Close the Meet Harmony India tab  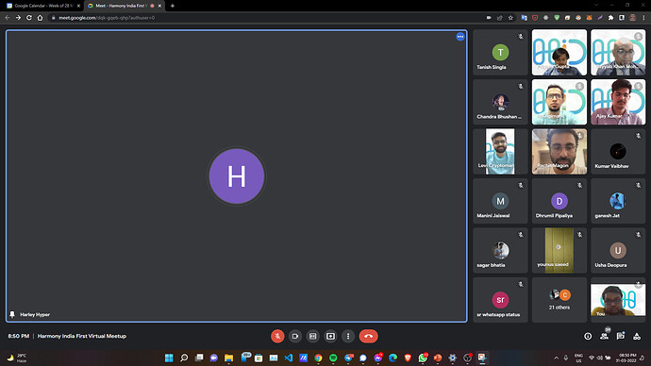click(159, 6)
